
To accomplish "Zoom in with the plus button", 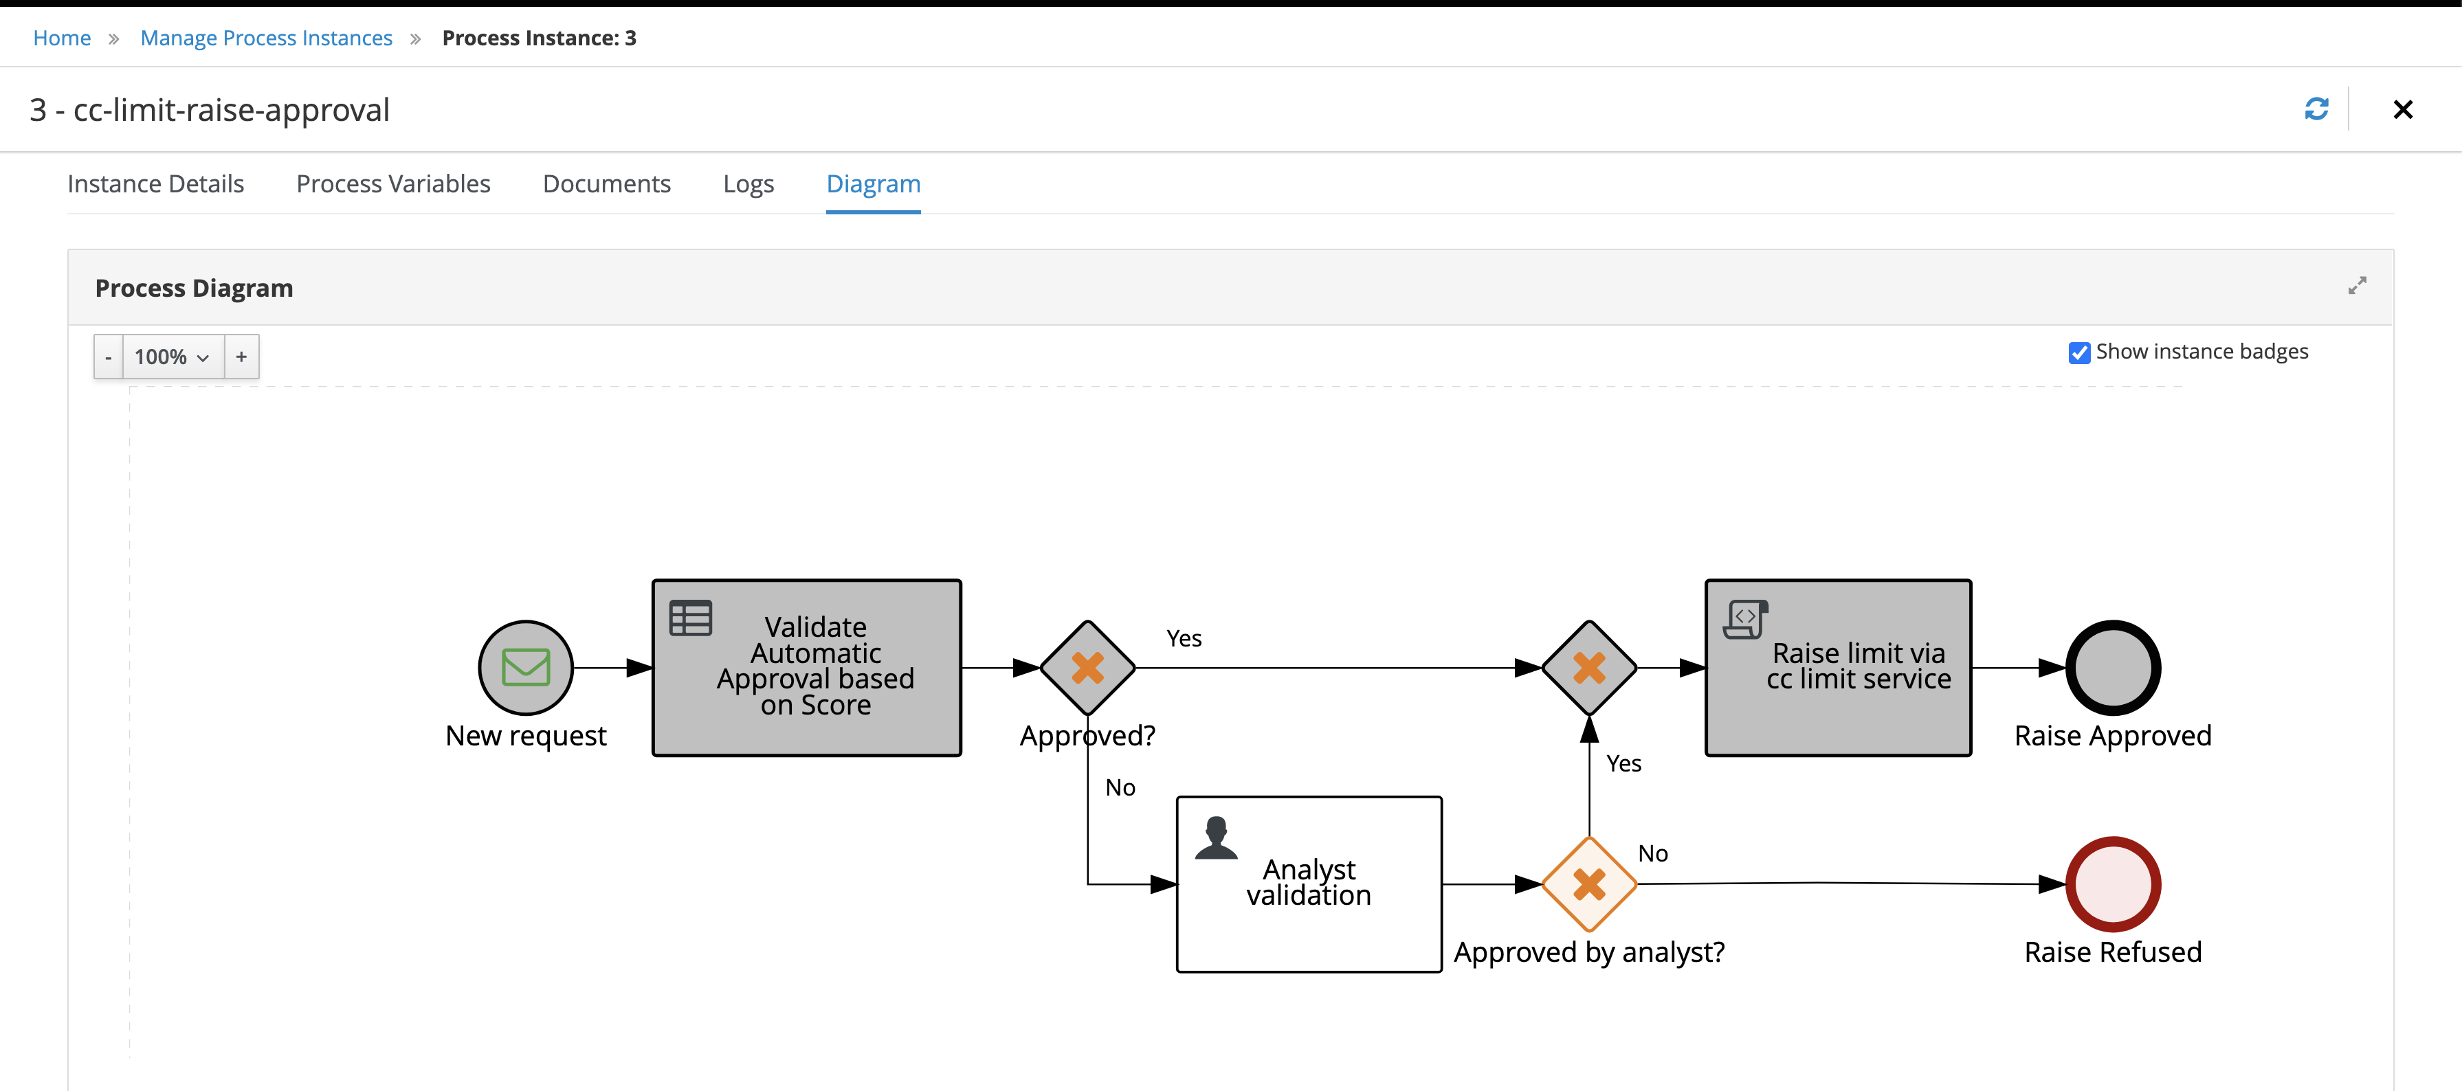I will tap(241, 357).
